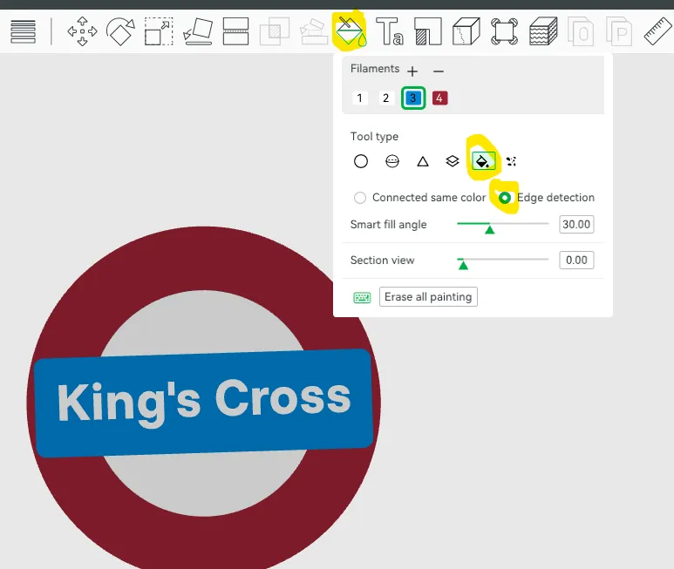Click the red ring of the model
The height and width of the screenshot is (569, 674).
pos(204,258)
